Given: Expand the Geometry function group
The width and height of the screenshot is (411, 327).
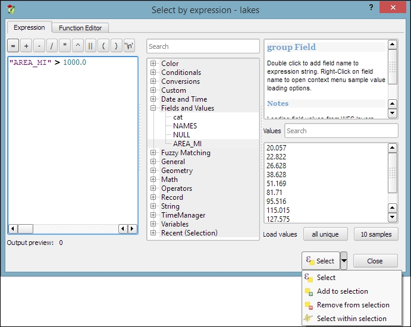Looking at the screenshot, I should 153,170.
